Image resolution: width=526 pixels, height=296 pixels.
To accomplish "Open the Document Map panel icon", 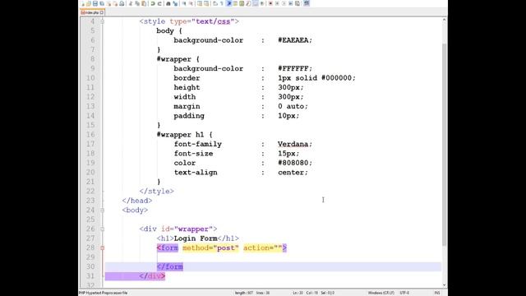I will [242, 3].
